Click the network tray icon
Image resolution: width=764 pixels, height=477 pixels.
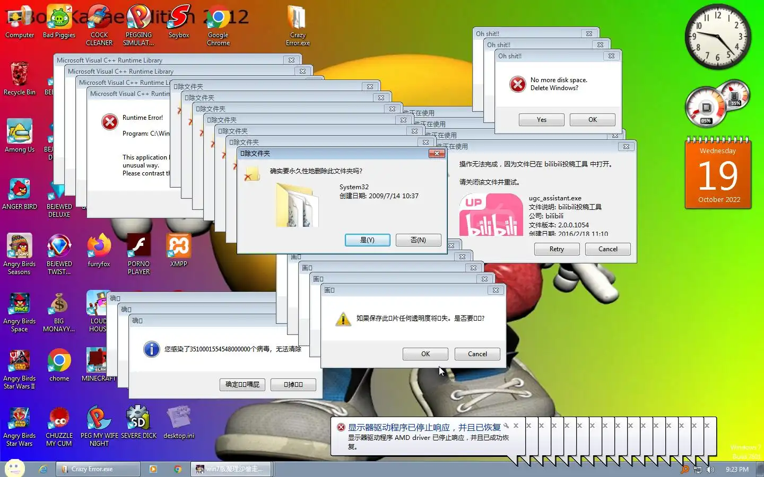tap(698, 469)
